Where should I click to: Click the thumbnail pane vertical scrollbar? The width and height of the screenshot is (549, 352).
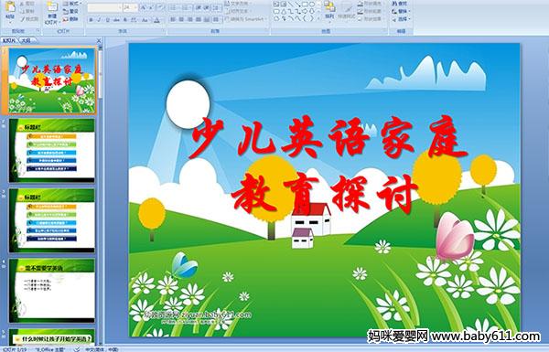[101, 196]
